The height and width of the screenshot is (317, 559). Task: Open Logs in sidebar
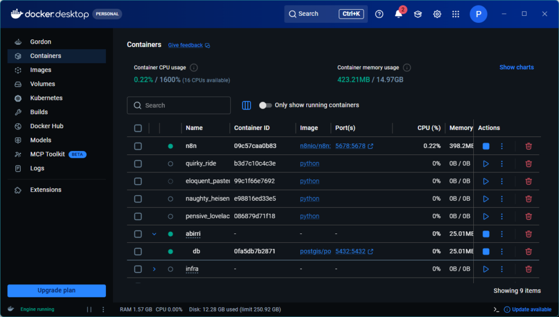point(57,168)
